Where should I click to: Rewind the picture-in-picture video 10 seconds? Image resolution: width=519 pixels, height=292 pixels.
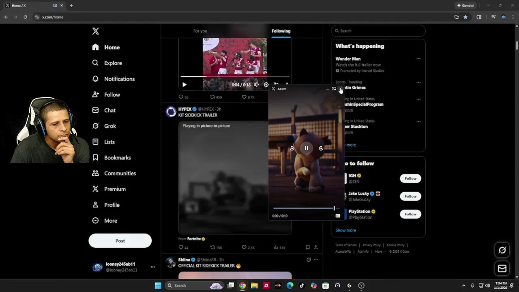(292, 148)
